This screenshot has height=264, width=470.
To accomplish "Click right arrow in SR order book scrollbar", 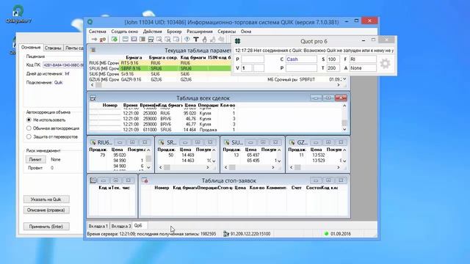I will (207, 167).
